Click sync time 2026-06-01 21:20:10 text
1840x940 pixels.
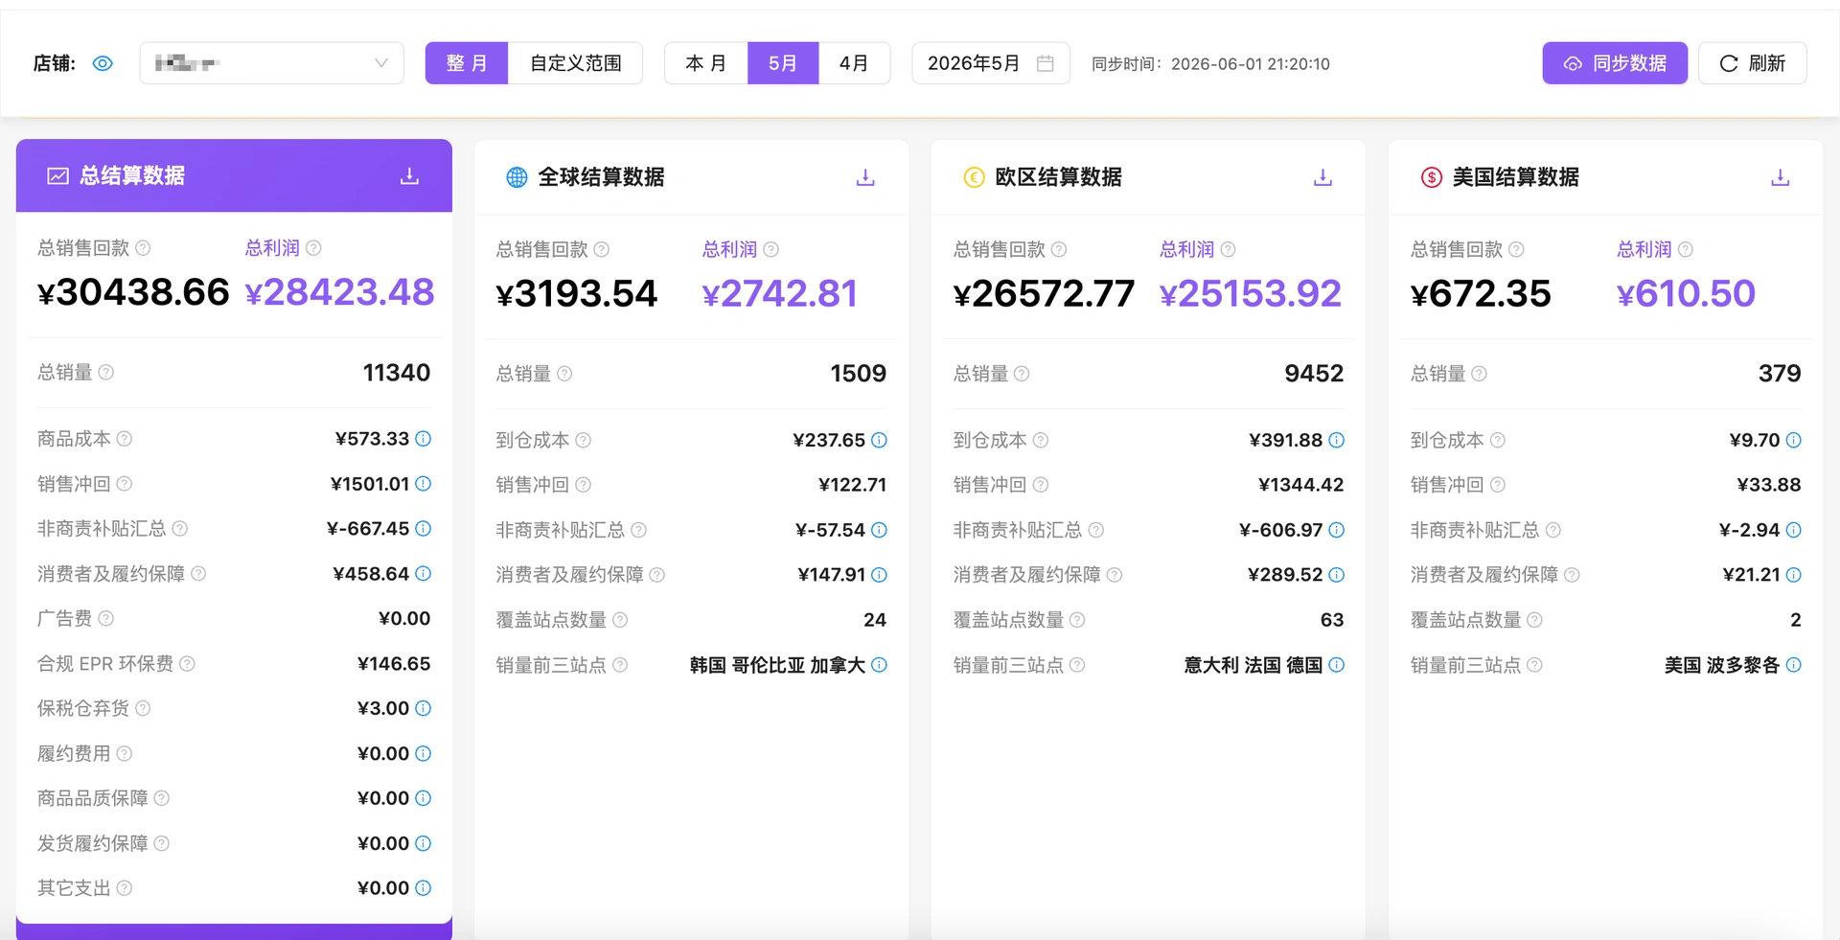tap(1250, 64)
